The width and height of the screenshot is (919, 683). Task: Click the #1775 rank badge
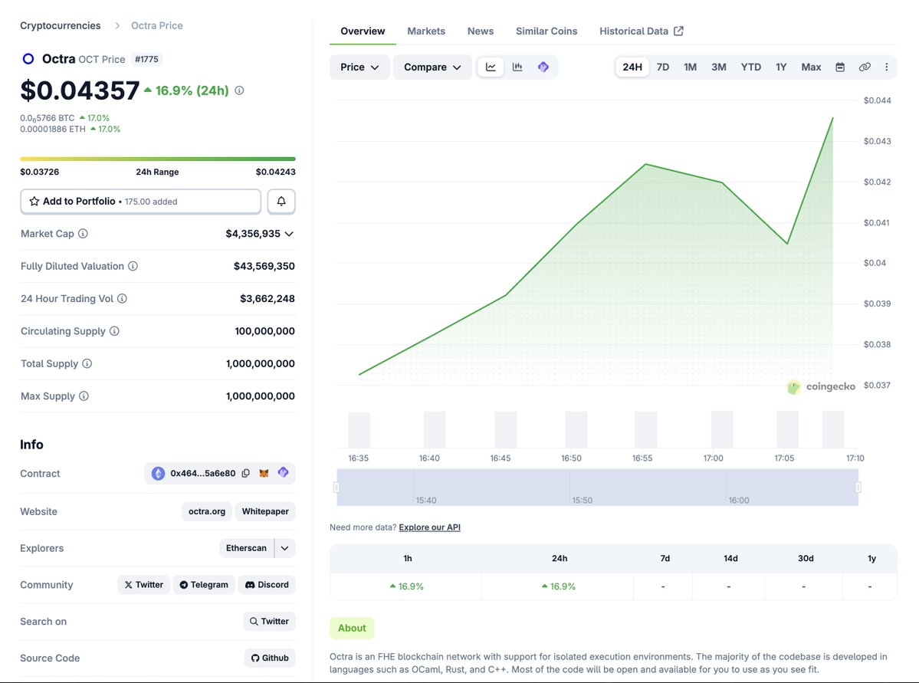pyautogui.click(x=146, y=59)
